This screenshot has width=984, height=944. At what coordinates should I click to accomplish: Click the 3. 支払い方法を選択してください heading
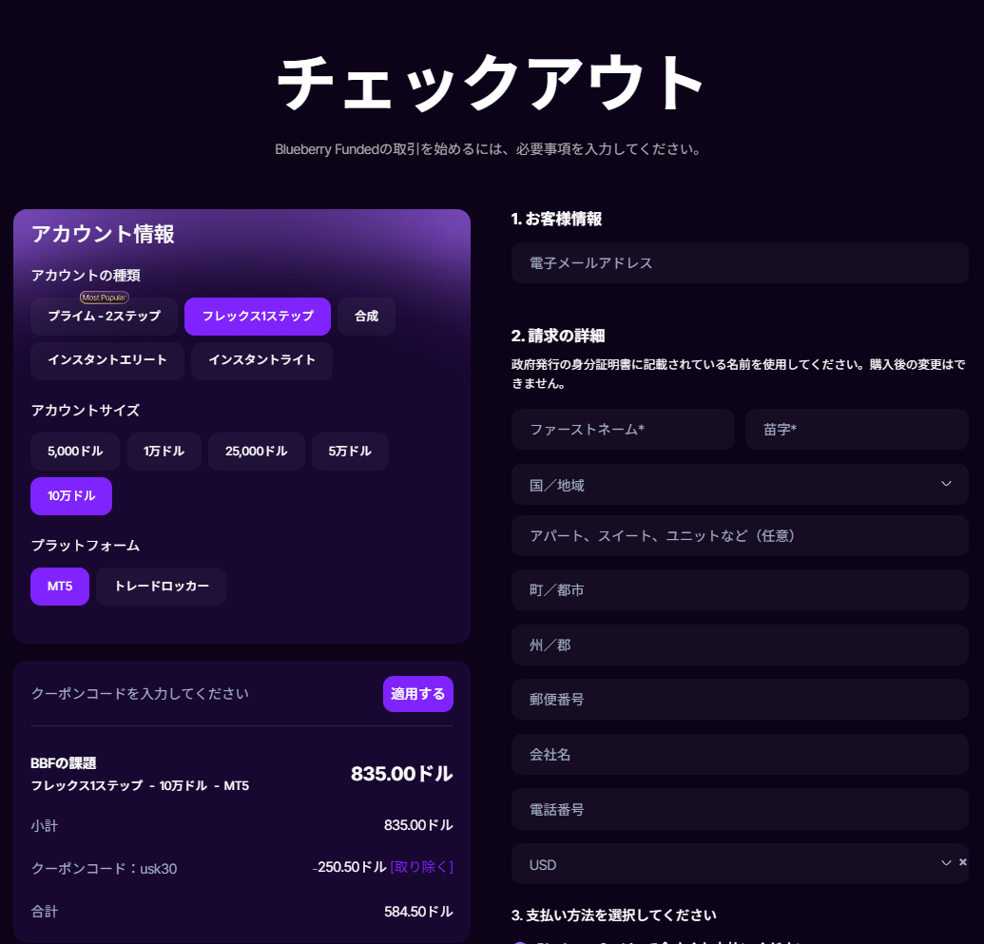[614, 915]
